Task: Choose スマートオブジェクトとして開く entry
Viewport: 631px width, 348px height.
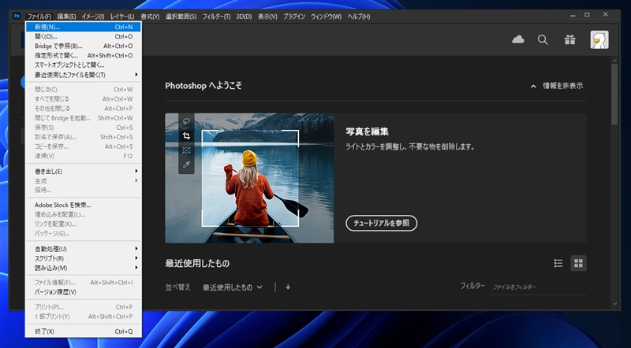Action: (84, 65)
